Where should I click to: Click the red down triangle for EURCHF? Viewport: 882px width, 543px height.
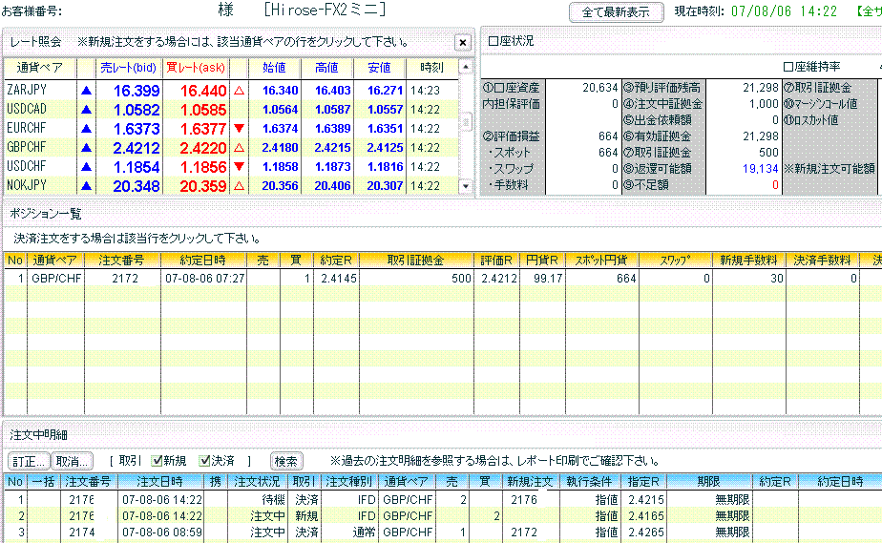239,128
